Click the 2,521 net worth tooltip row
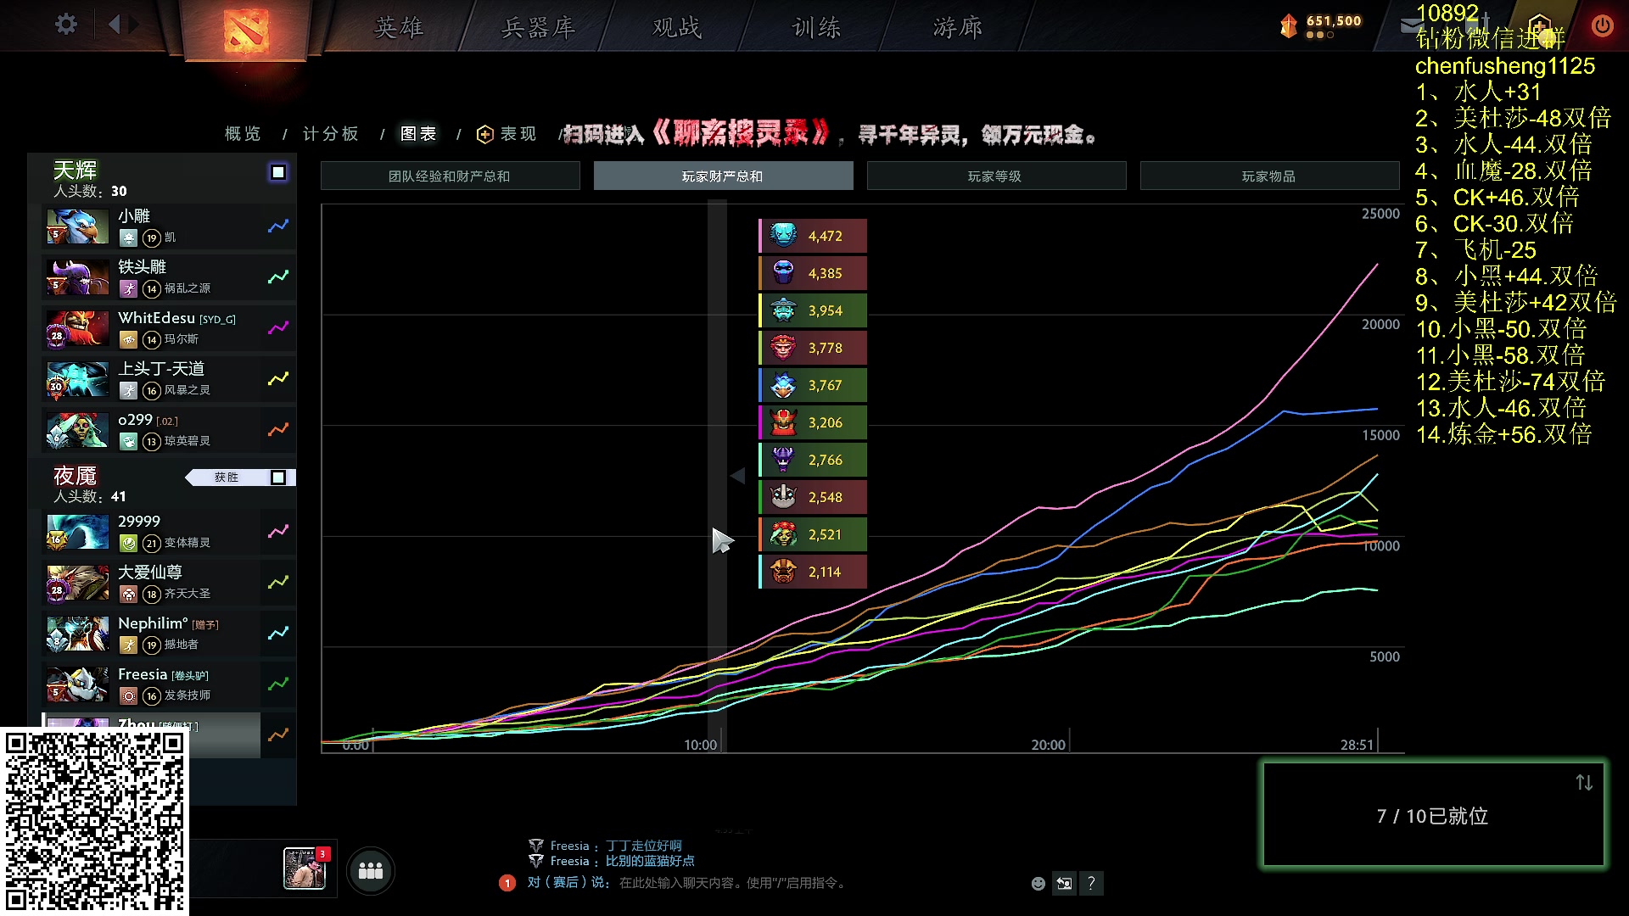Image resolution: width=1629 pixels, height=916 pixels. tap(813, 534)
